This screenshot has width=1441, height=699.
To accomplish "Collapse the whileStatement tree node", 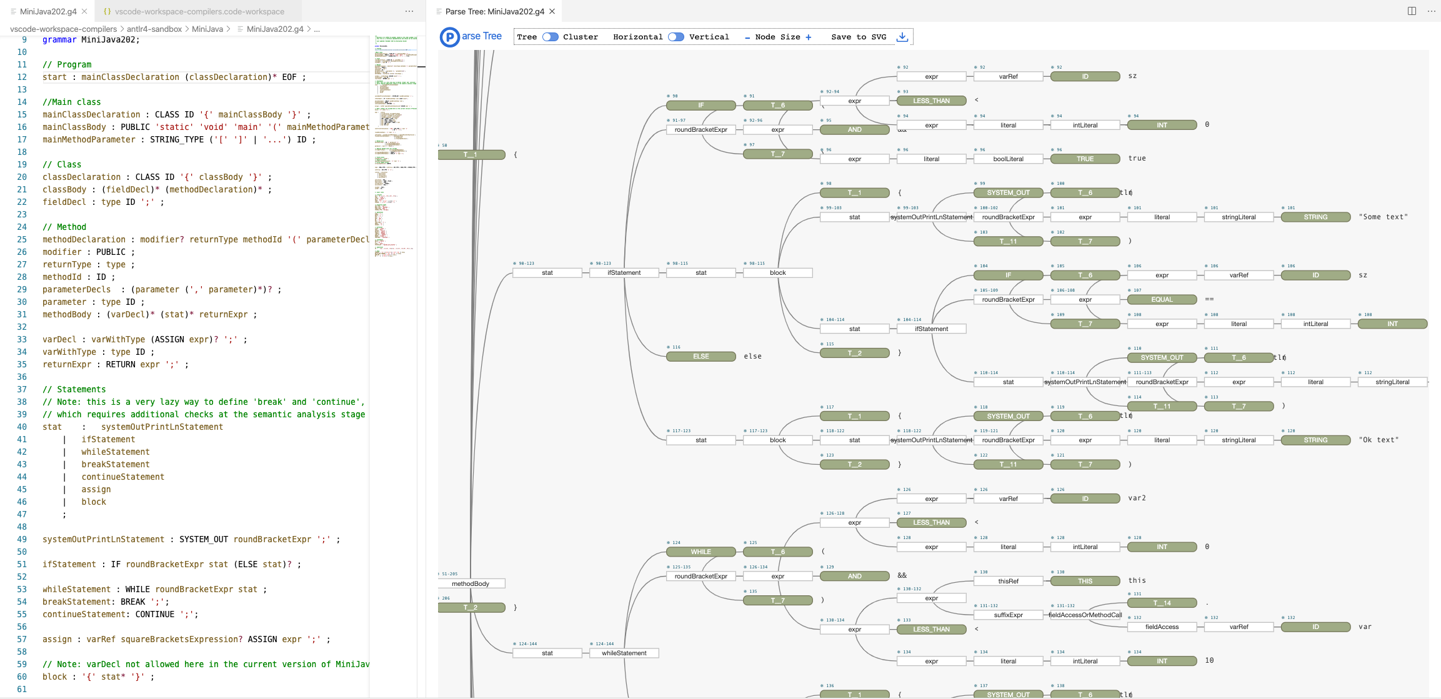I will 624,653.
